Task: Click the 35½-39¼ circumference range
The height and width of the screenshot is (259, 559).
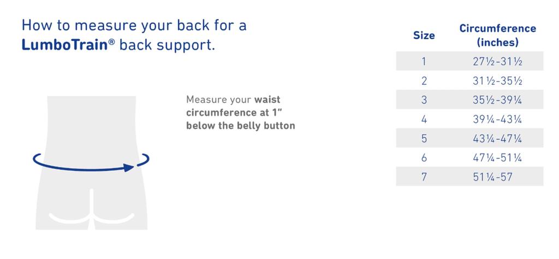Action: pos(497,100)
